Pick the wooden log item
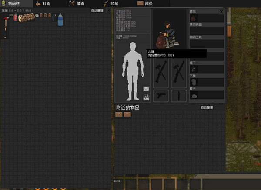The height and width of the screenshot is (190, 261). click(x=26, y=17)
